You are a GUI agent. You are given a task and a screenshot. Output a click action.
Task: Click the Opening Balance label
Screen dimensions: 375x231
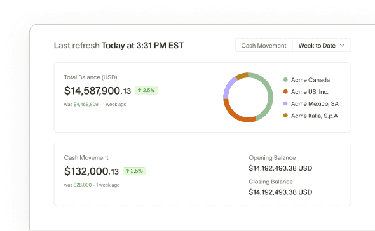[272, 157]
